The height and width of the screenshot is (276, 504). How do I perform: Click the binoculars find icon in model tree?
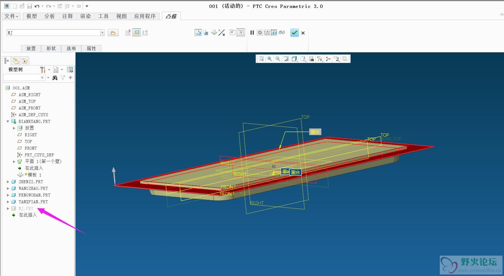(55, 78)
